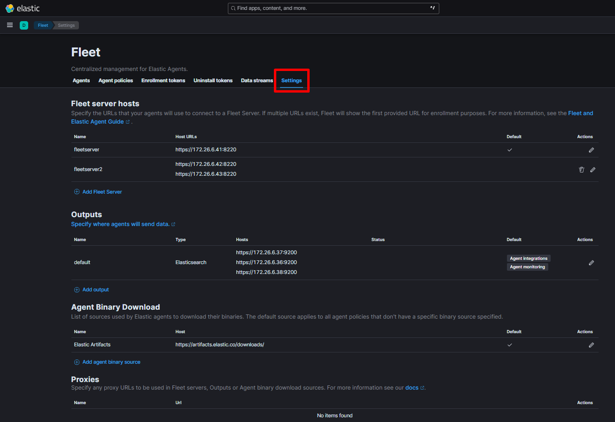This screenshot has height=422, width=615.
Task: Click the Status column header in Outputs
Action: [378, 240]
